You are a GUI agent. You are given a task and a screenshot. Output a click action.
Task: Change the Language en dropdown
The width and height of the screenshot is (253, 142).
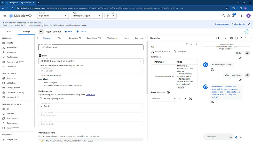[110, 16]
